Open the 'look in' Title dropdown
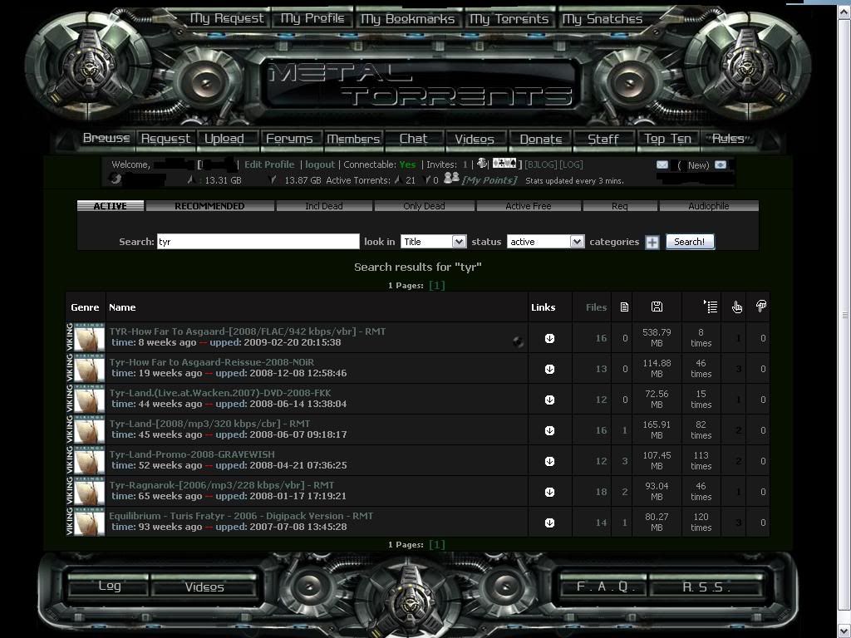The width and height of the screenshot is (851, 638). [x=433, y=242]
